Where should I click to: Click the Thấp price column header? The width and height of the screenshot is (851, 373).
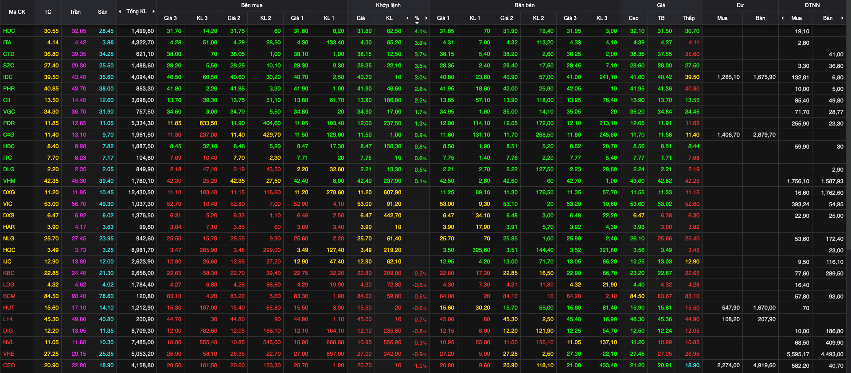point(688,18)
